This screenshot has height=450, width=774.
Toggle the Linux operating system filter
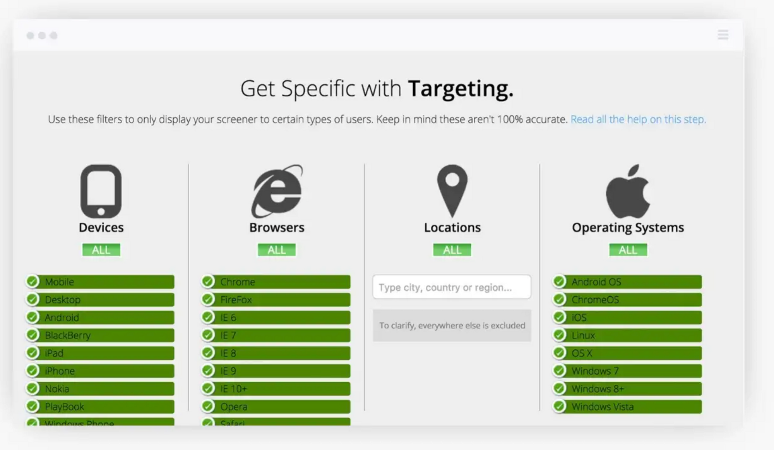pos(628,335)
